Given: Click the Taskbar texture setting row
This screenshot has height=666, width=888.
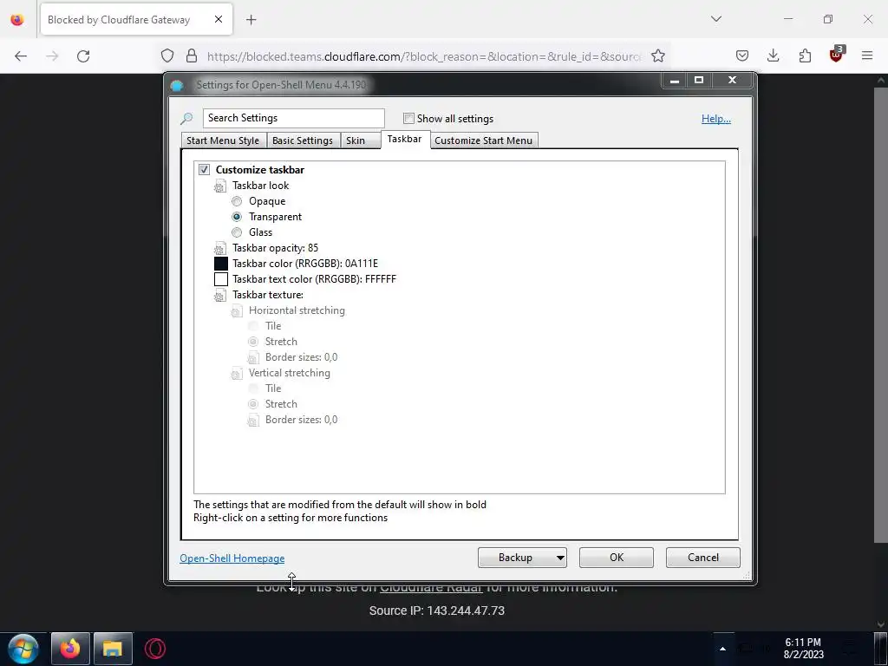Looking at the screenshot, I should pos(268,295).
